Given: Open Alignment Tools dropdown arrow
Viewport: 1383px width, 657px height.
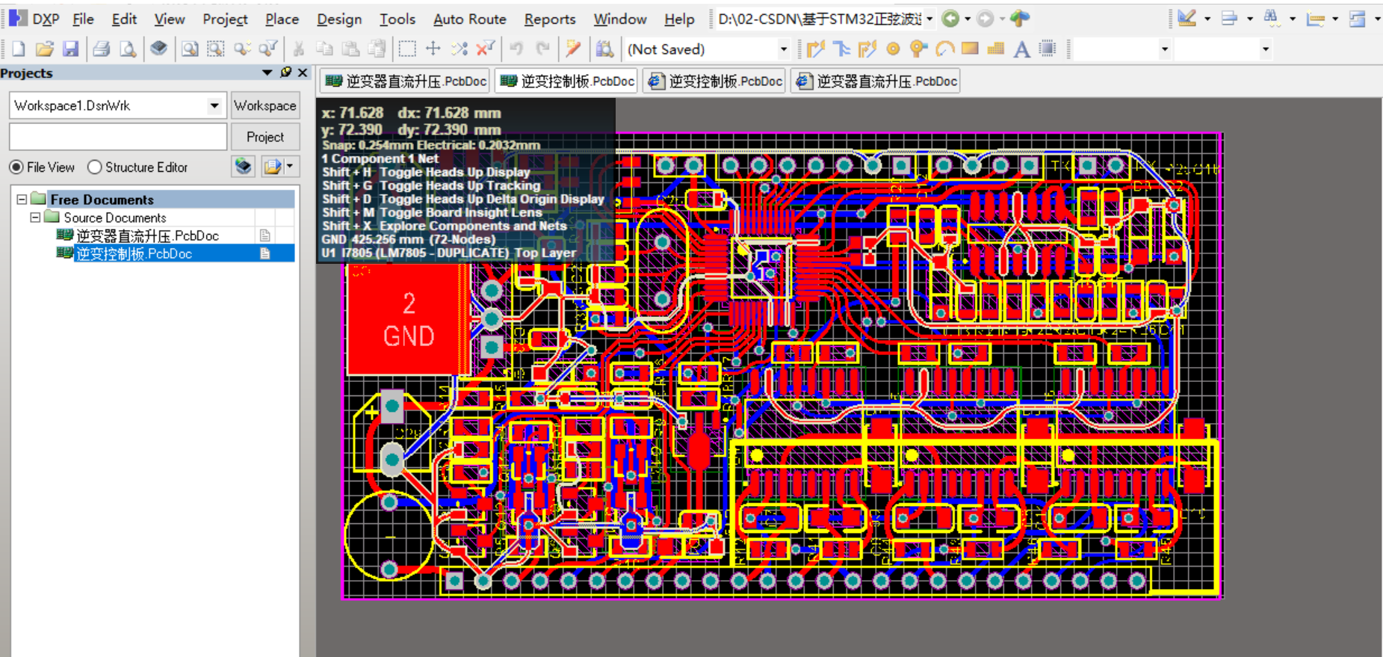Looking at the screenshot, I should [x=1249, y=19].
